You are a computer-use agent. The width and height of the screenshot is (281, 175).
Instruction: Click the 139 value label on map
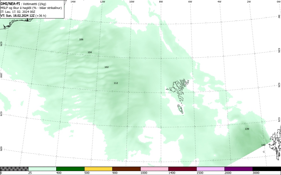pyautogui.click(x=247, y=129)
